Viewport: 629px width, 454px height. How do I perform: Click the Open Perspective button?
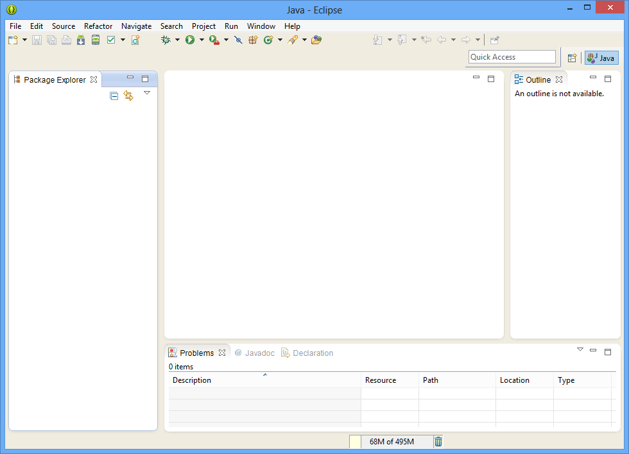[x=572, y=57]
